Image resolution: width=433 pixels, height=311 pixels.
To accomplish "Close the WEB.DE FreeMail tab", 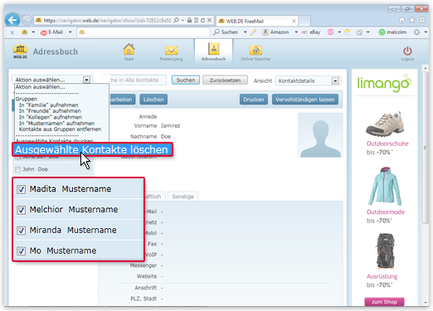I will coord(294,21).
